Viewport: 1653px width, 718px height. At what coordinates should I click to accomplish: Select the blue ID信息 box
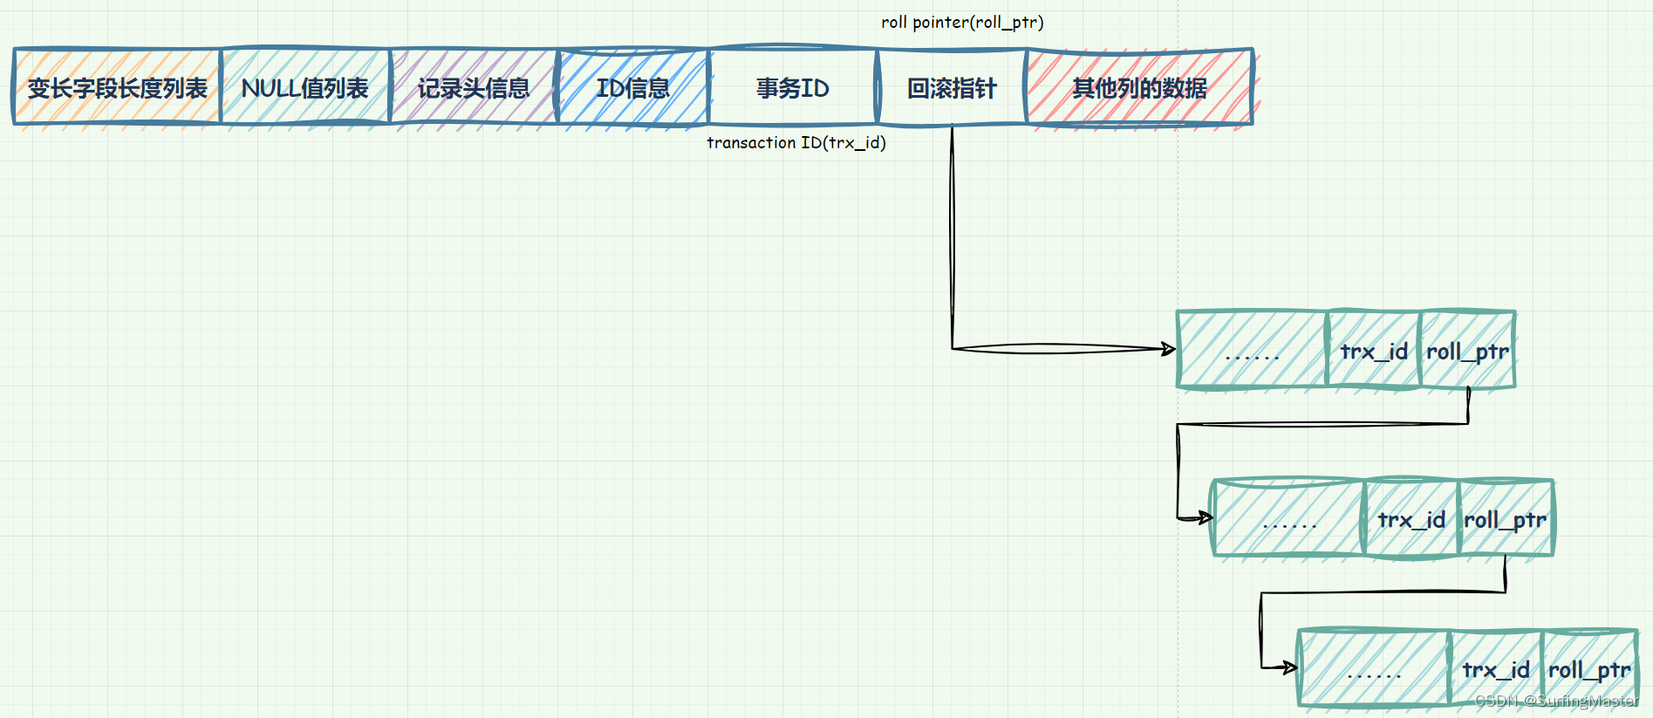coord(633,86)
